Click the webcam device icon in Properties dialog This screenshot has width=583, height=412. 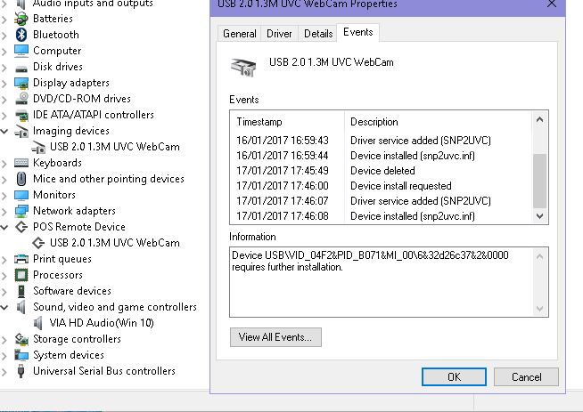coord(243,67)
